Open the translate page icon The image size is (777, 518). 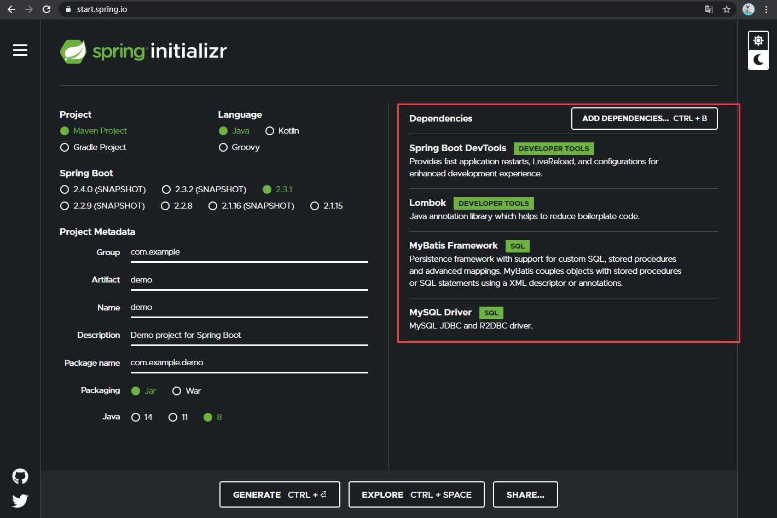tap(709, 9)
